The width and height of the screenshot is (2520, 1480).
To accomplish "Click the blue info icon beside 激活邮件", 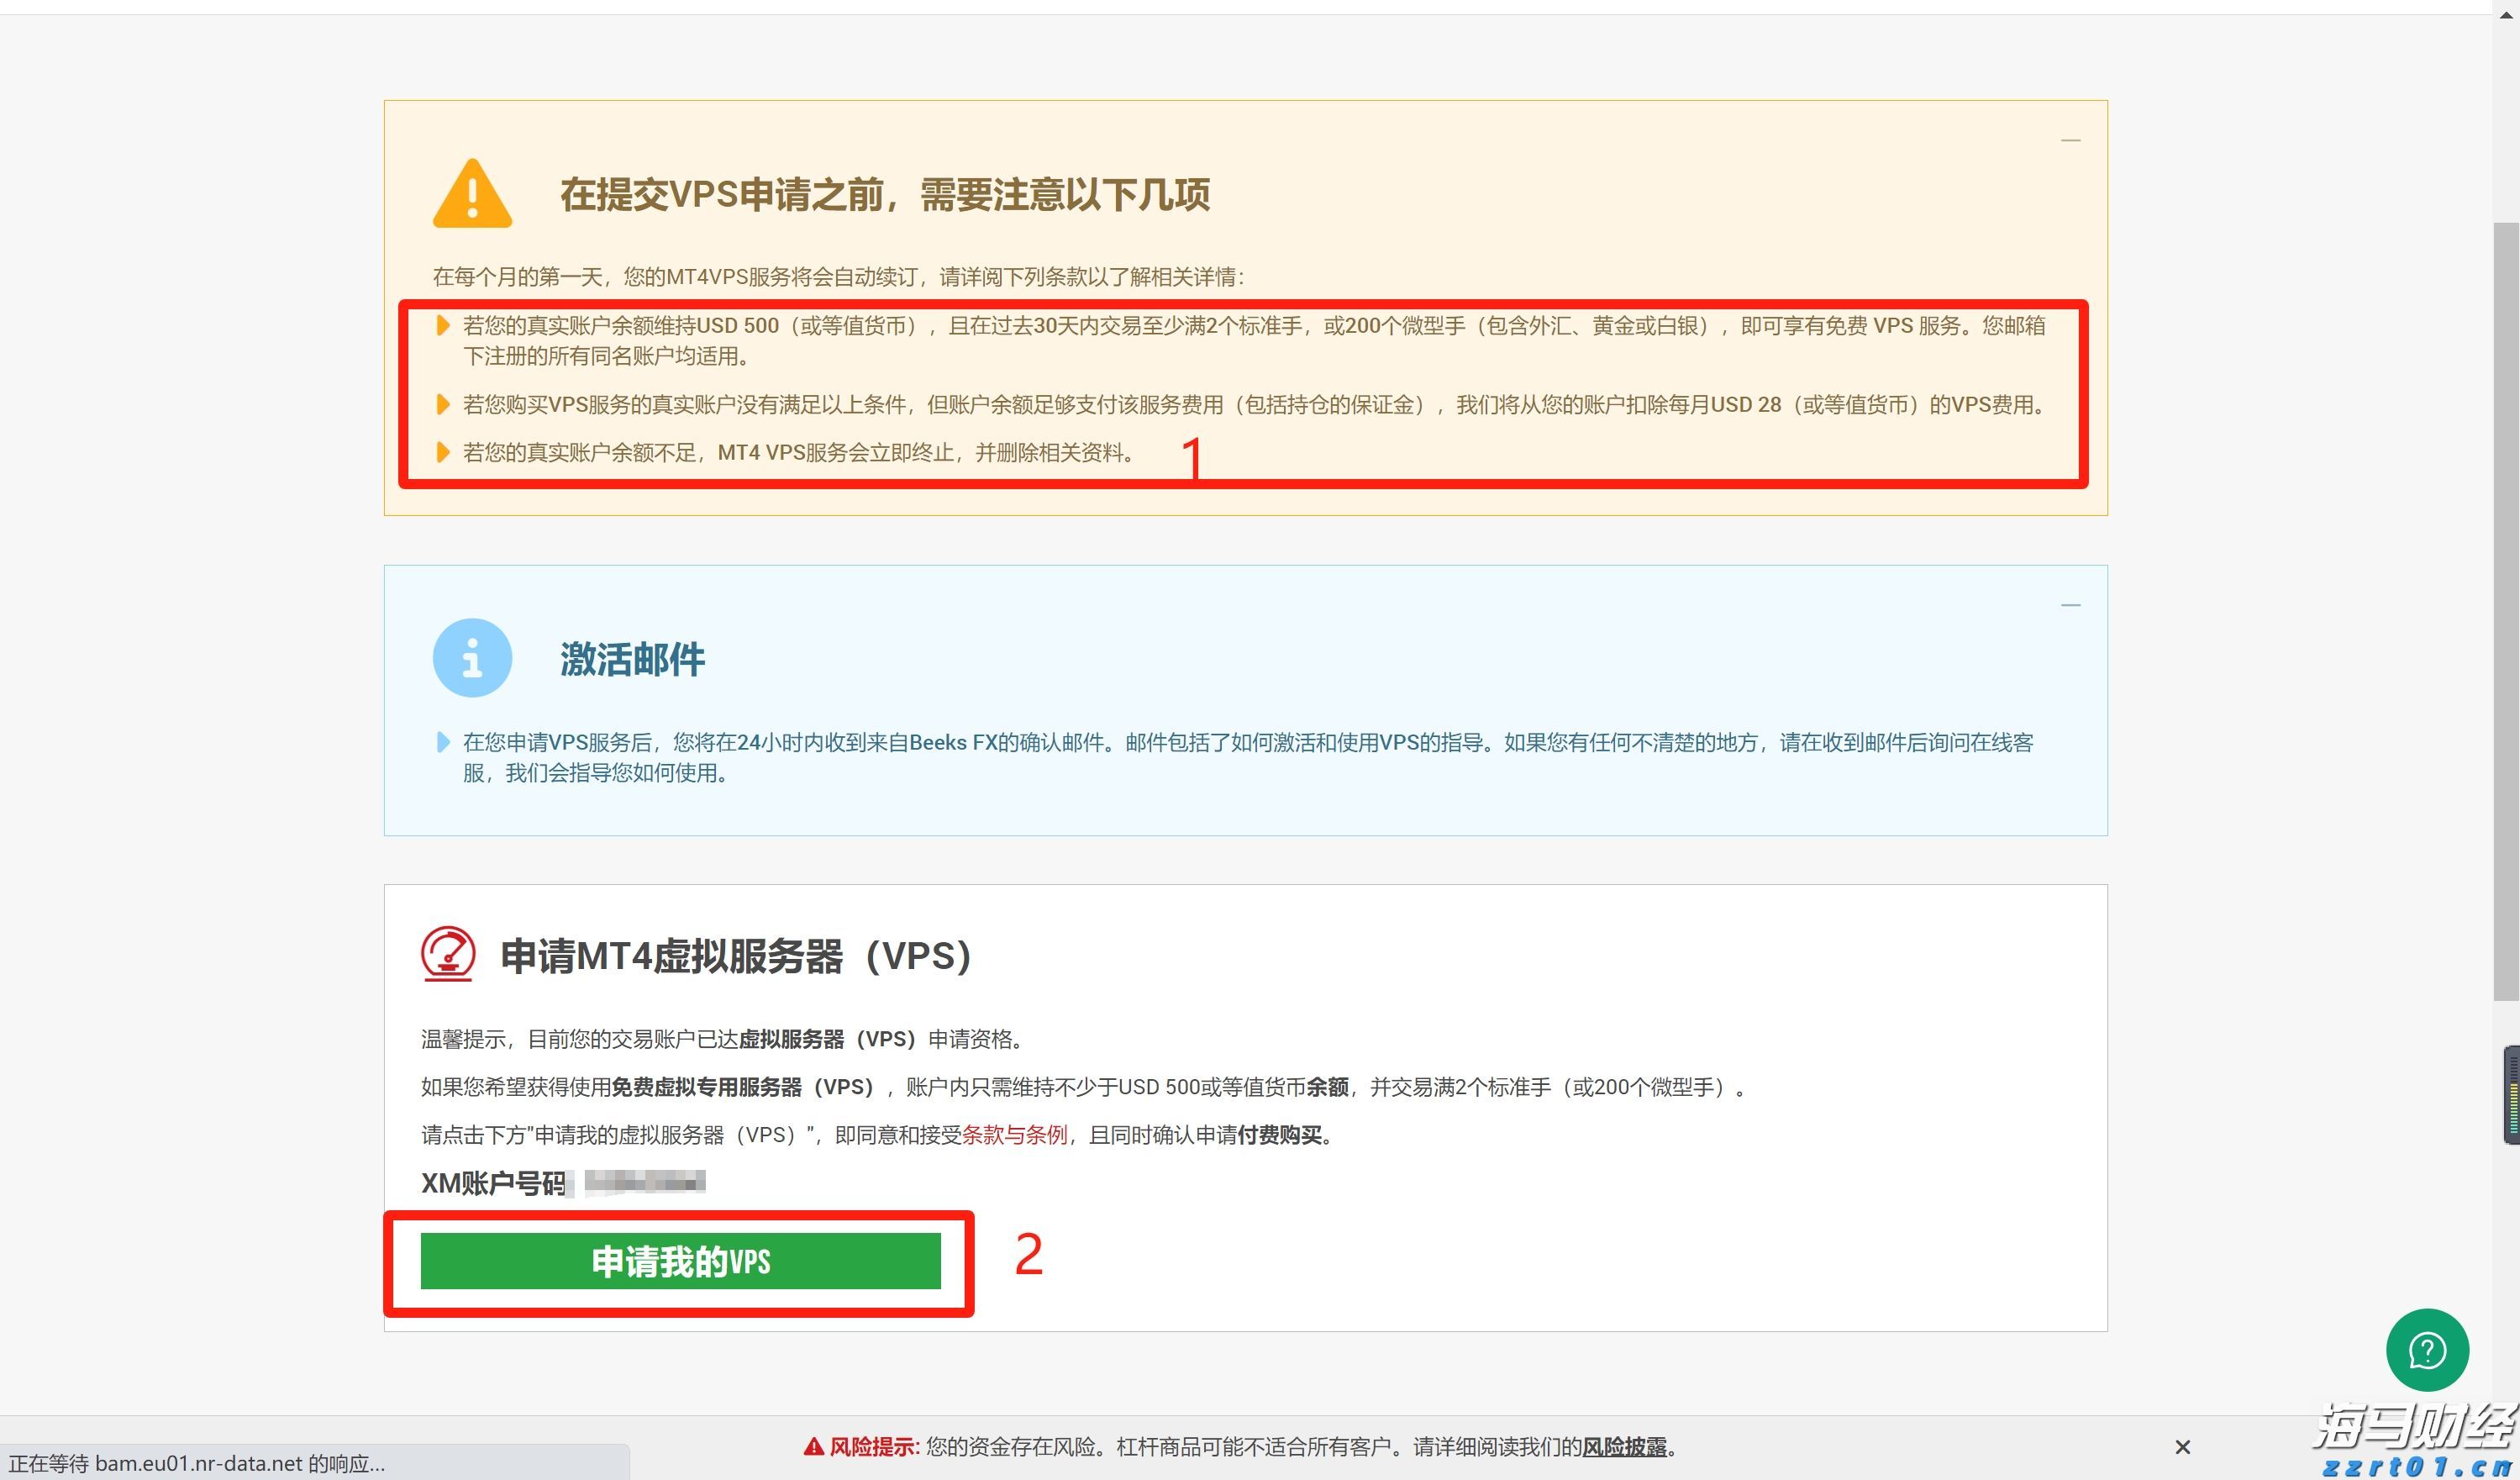I will point(471,658).
